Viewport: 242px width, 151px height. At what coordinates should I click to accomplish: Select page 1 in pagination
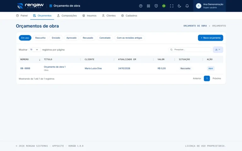click(207, 78)
